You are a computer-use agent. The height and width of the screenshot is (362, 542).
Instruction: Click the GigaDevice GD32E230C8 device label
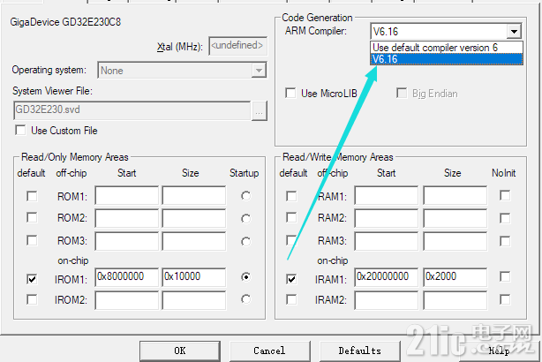click(x=65, y=22)
